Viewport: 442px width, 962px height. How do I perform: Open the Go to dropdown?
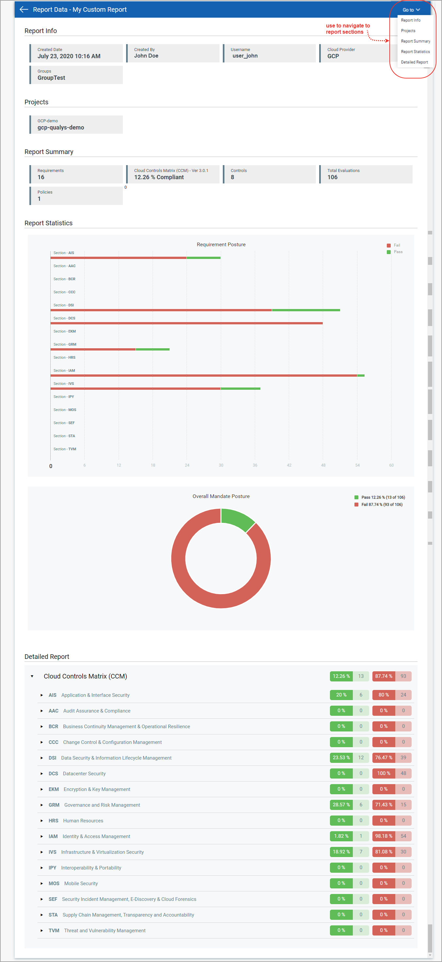pos(411,10)
